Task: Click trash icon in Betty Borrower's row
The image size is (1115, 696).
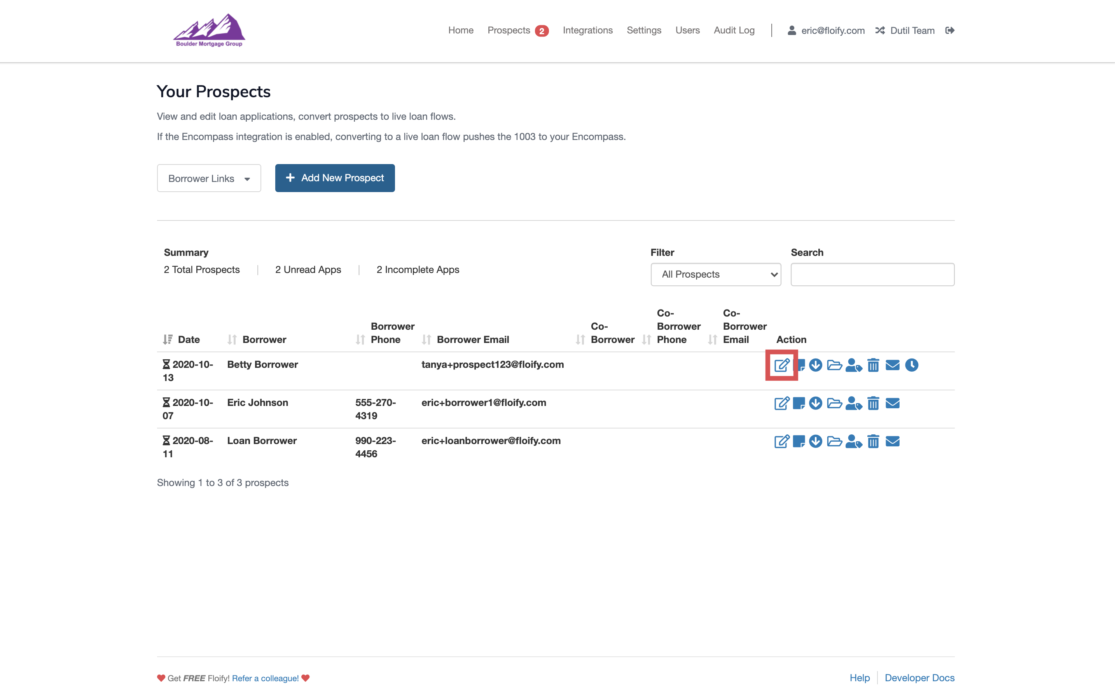Action: (x=873, y=365)
